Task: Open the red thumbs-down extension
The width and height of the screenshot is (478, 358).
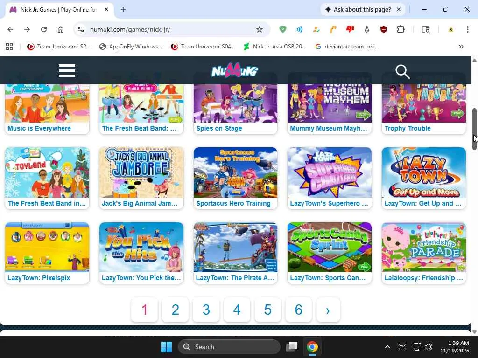Action: click(x=350, y=29)
